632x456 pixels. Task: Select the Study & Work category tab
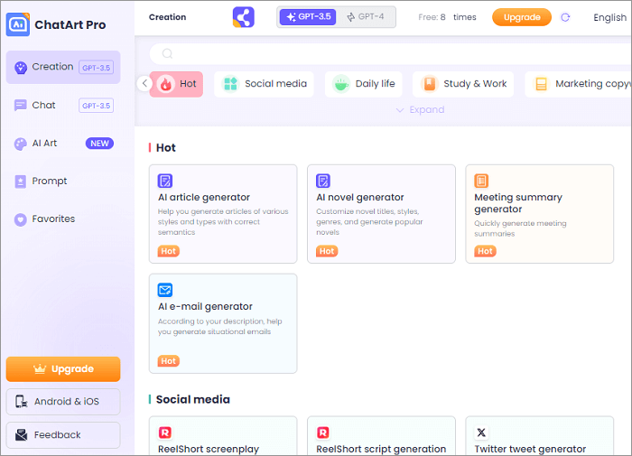coord(463,84)
